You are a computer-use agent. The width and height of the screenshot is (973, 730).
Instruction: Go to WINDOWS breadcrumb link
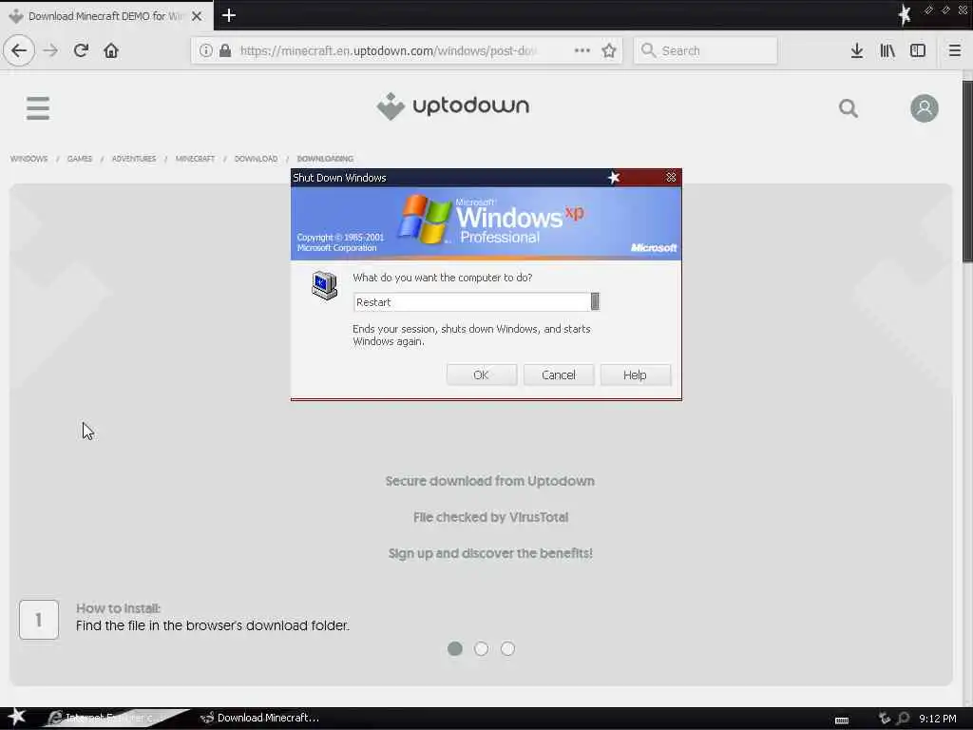pyautogui.click(x=29, y=159)
